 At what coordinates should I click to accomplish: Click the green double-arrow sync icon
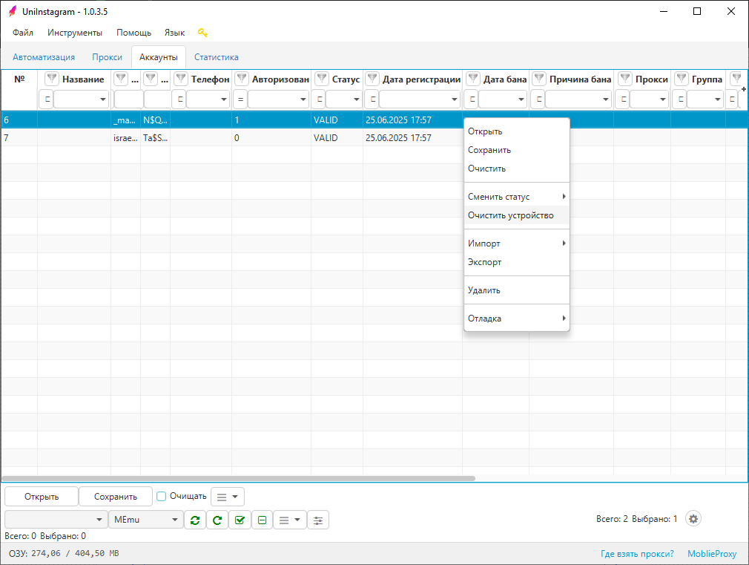coord(195,520)
